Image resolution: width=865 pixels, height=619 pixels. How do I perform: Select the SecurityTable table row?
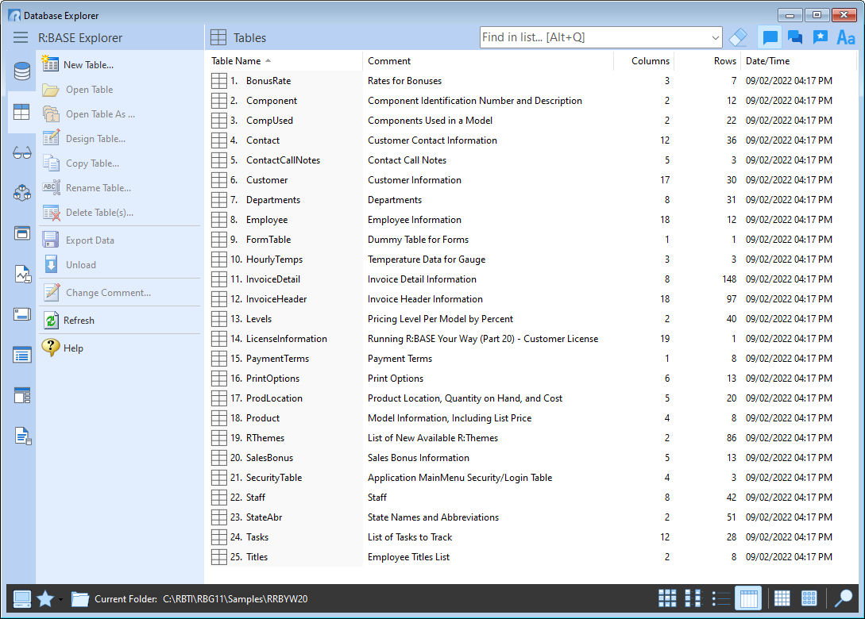coord(532,478)
